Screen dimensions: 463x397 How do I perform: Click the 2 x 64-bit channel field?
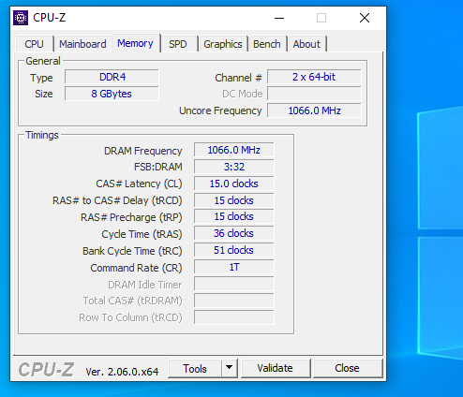tap(314, 77)
